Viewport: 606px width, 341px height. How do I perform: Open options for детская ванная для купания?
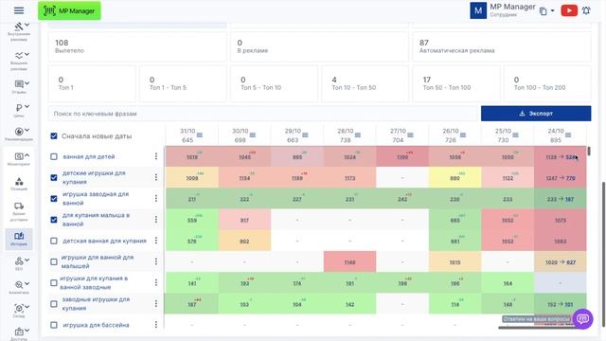click(x=155, y=241)
